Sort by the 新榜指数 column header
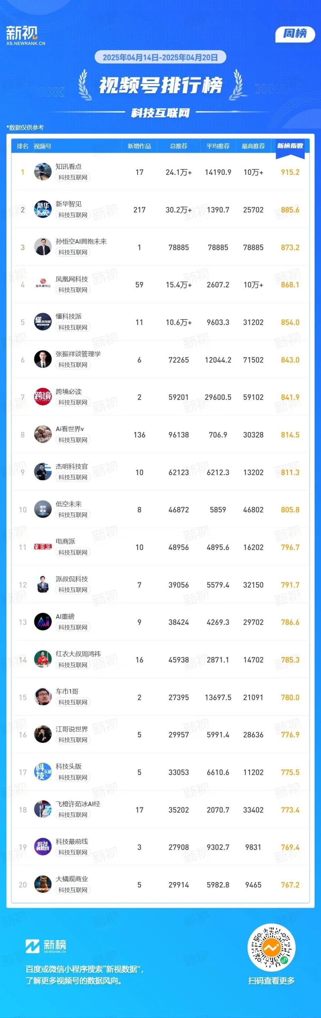 click(x=290, y=146)
